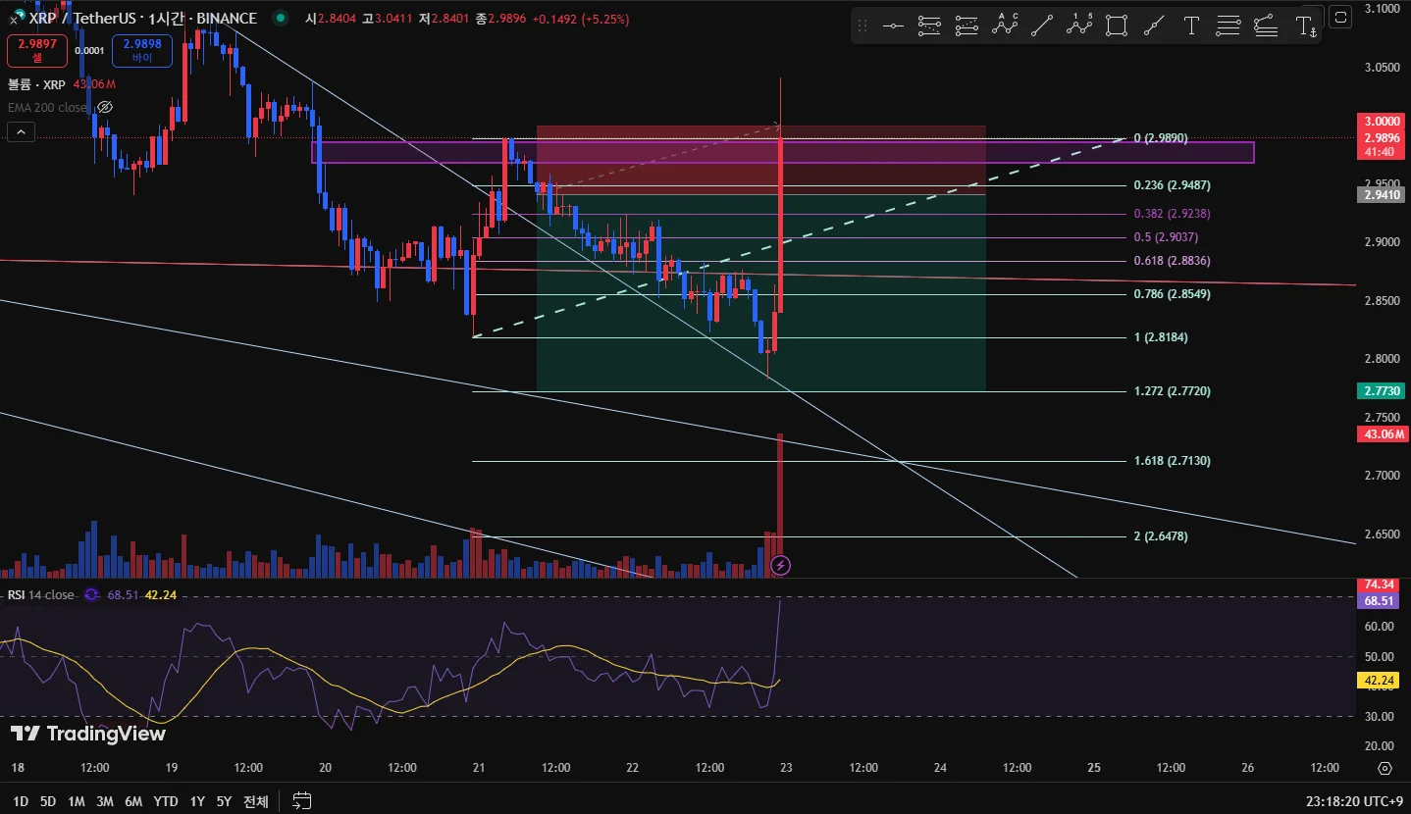
Task: Click the blue buy price button 2.9898
Action: pos(142,51)
